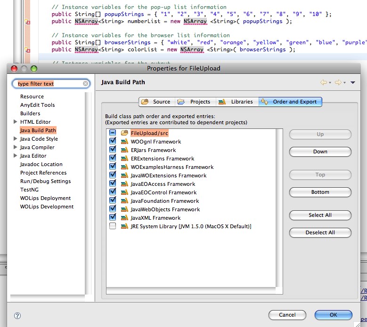
Task: Click the forward navigation arrow icon
Action: 338,82
